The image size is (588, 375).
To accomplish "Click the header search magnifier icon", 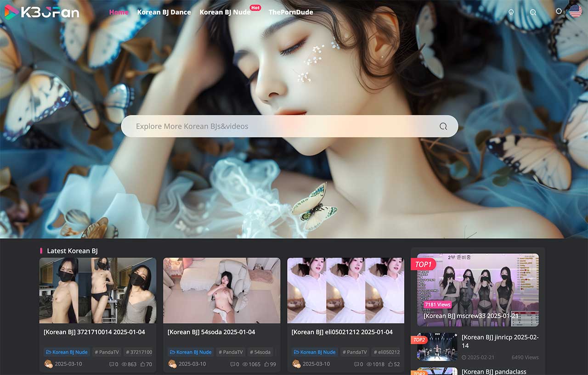I will coord(533,12).
